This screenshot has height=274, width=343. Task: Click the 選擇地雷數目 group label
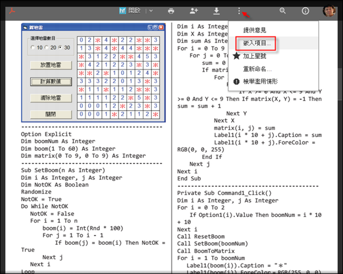click(x=43, y=39)
